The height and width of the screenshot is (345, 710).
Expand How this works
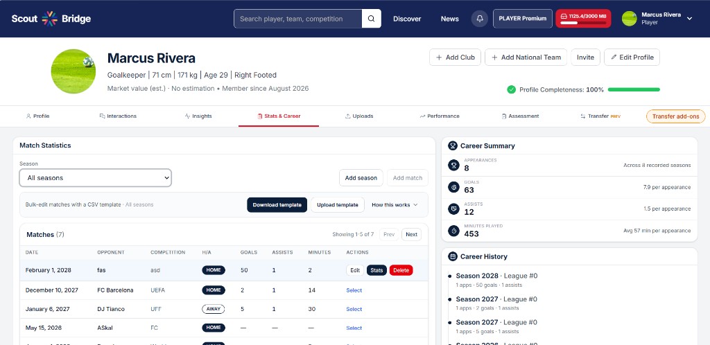(x=395, y=205)
